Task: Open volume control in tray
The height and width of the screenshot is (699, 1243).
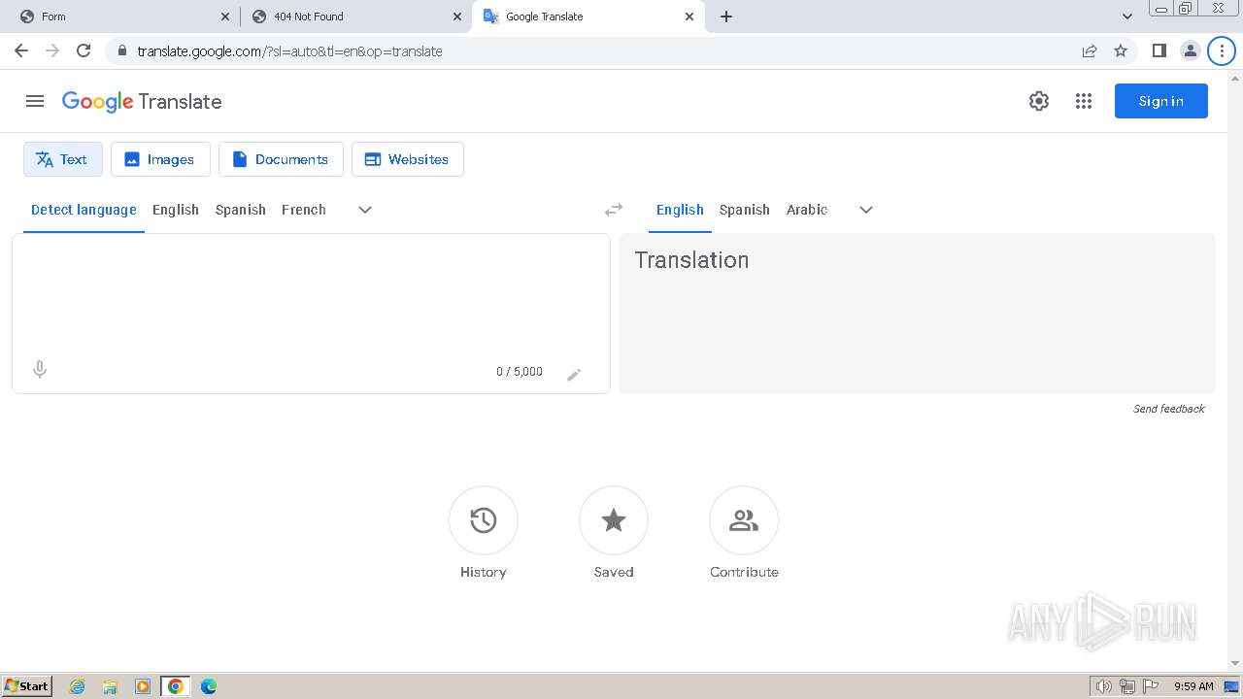Action: (x=1104, y=686)
